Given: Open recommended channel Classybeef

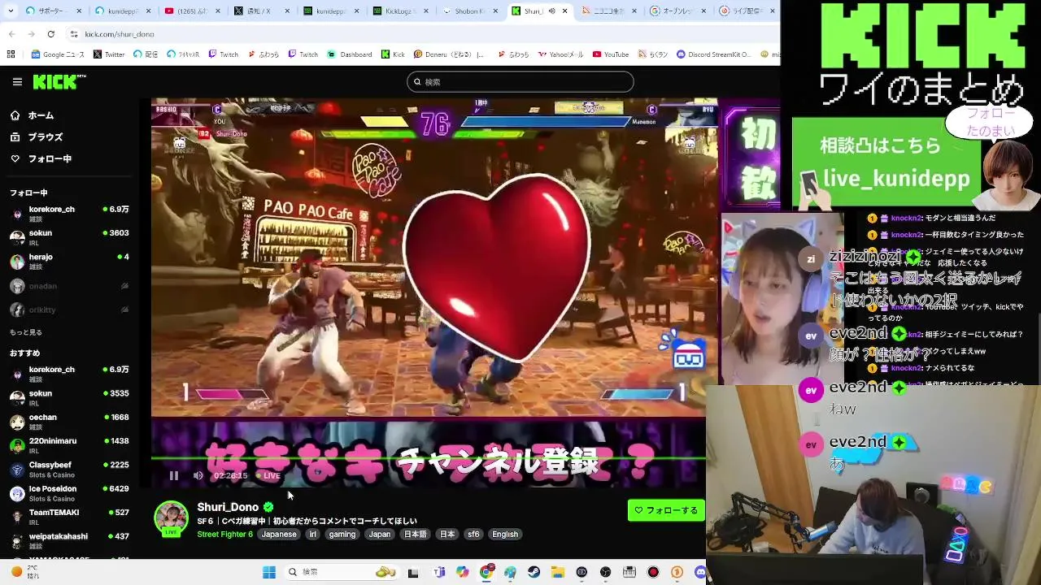Looking at the screenshot, I should [x=69, y=470].
